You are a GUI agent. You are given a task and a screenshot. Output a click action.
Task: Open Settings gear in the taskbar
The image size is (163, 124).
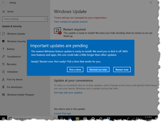pos(101,119)
